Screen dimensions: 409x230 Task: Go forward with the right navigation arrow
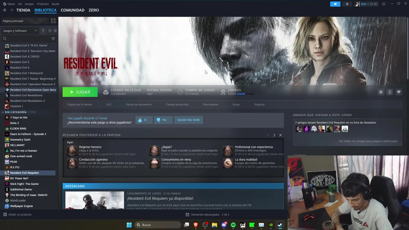(12, 10)
